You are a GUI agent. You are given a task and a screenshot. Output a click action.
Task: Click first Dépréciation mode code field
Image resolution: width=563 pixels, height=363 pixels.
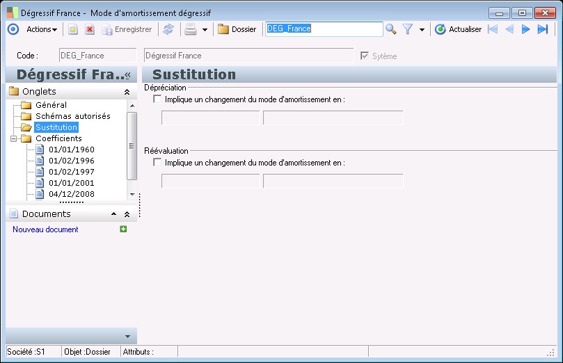pyautogui.click(x=210, y=118)
